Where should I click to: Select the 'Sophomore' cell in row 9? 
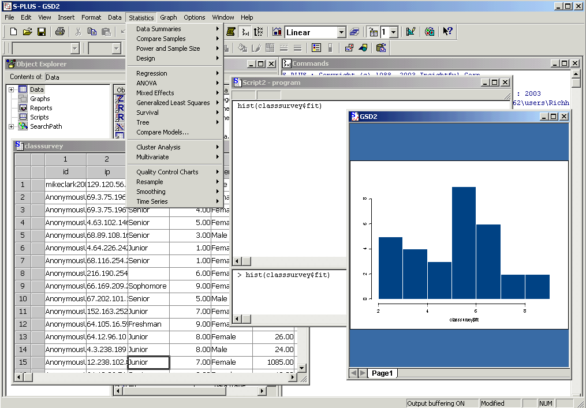pos(148,286)
